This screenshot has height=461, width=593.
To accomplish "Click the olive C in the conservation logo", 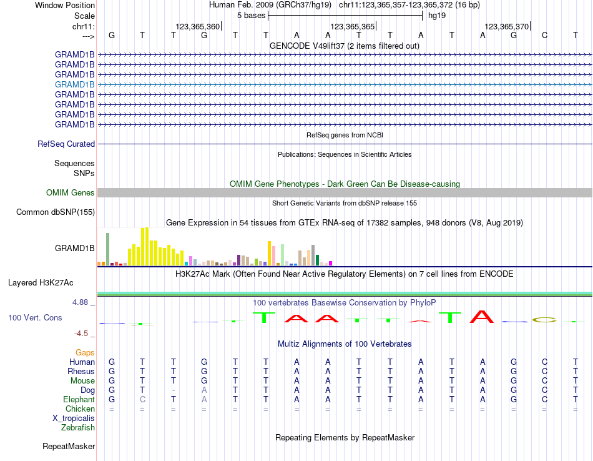I will pos(544,320).
